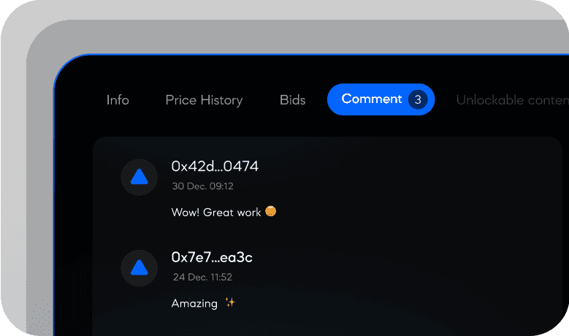Screen dimensions: 569x336
Task: Open the Unlockable content tab
Action: [x=512, y=100]
